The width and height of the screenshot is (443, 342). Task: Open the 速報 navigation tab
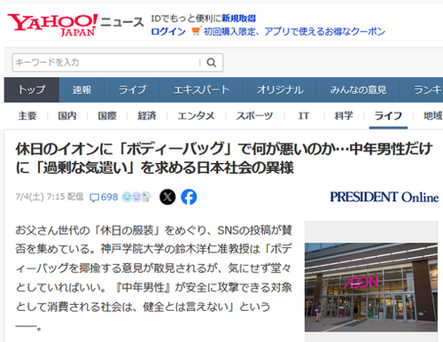pyautogui.click(x=82, y=89)
